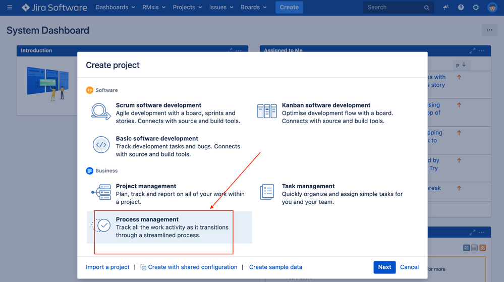
Task: Open the user profile avatar menu
Action: tap(492, 7)
